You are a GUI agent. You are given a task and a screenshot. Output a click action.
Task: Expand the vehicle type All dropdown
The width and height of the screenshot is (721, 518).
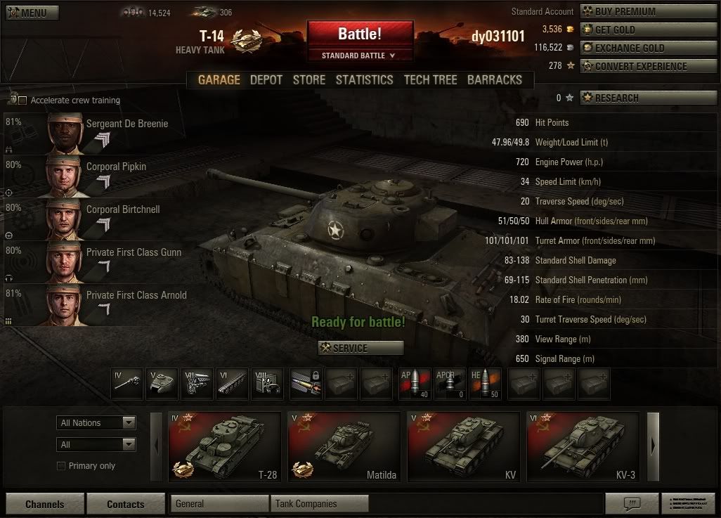click(96, 444)
